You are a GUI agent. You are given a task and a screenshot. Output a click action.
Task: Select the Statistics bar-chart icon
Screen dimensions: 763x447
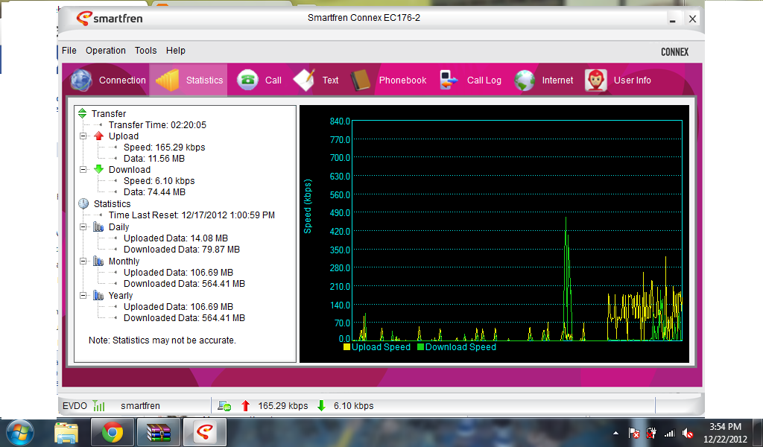click(x=168, y=80)
